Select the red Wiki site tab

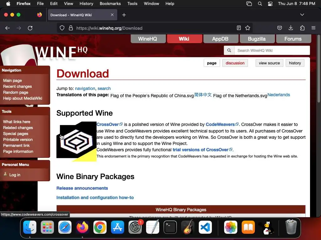(185, 39)
